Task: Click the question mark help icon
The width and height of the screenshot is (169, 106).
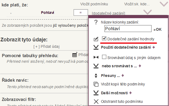Action: tap(96, 22)
